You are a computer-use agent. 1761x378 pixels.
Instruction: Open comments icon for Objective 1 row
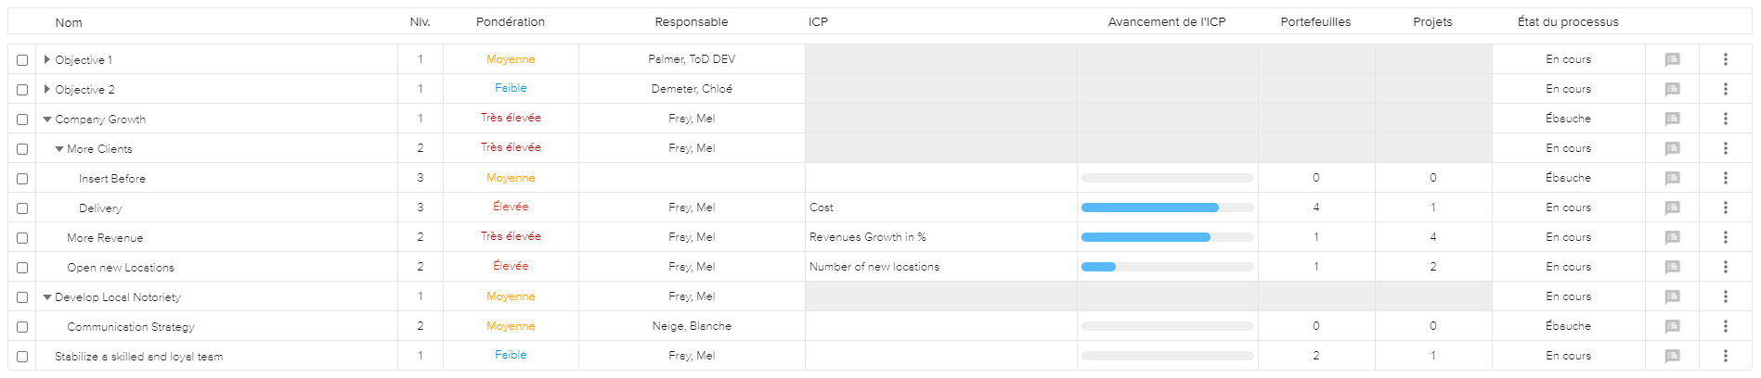[x=1672, y=59]
